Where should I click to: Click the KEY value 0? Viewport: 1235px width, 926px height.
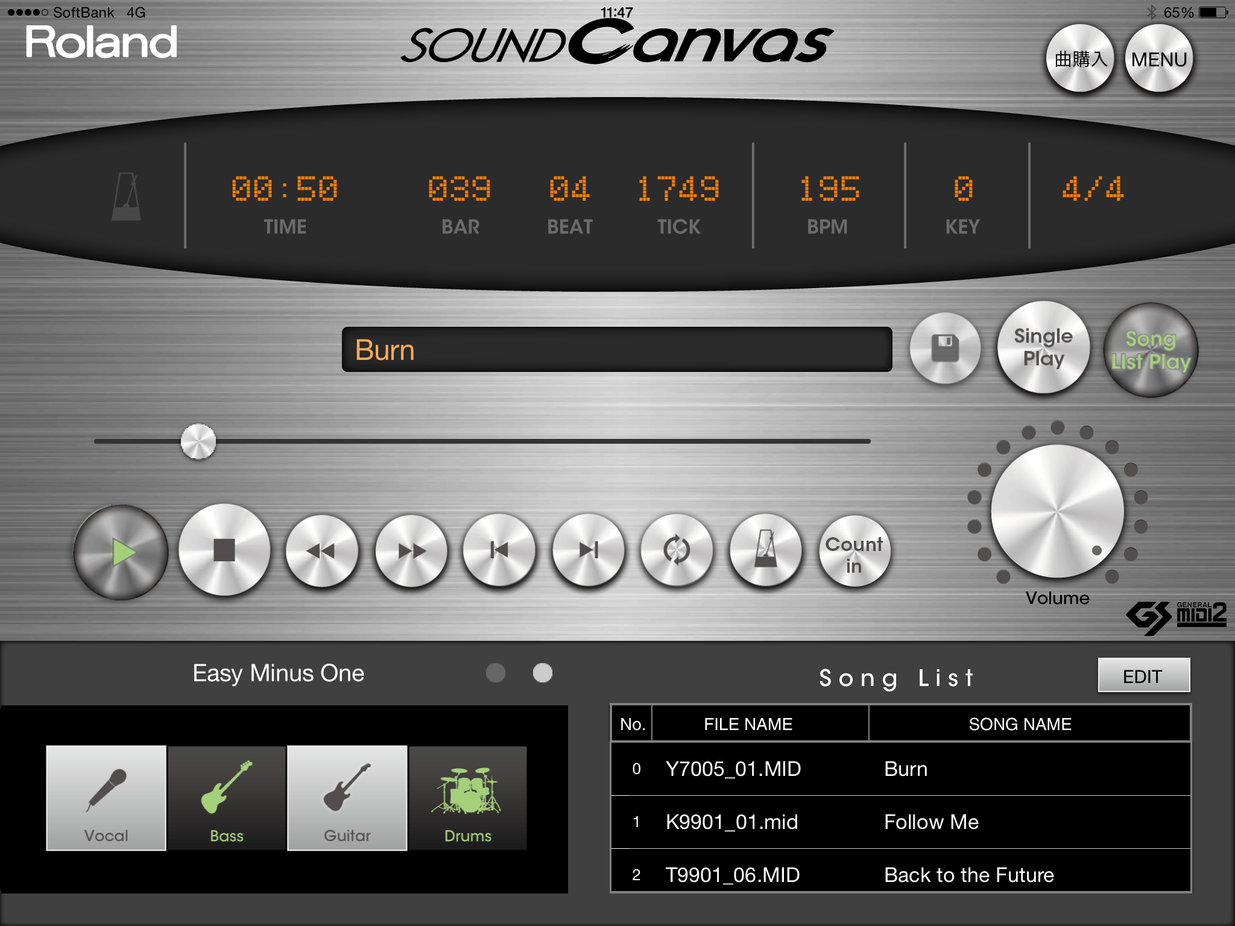point(963,189)
